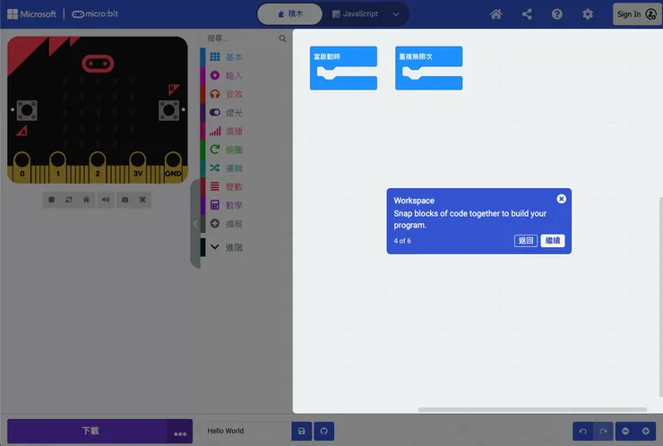Click the Sign In button
Viewport: 663px width, 446px height.
tap(636, 14)
